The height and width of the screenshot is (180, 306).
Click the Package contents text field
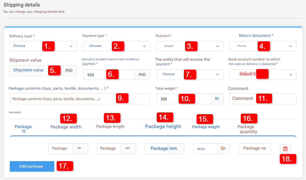80,99
